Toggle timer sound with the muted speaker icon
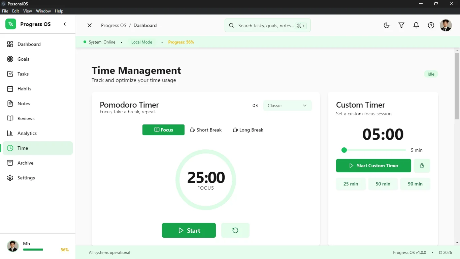This screenshot has width=460, height=259. pos(255,106)
